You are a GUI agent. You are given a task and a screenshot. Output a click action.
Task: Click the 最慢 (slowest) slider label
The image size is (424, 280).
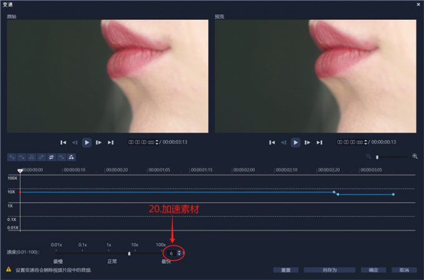pyautogui.click(x=58, y=261)
